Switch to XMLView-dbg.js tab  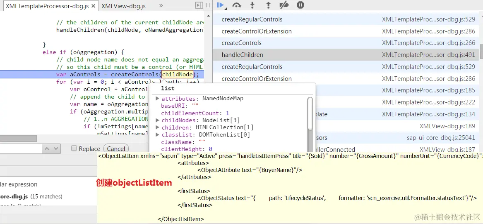point(123,6)
